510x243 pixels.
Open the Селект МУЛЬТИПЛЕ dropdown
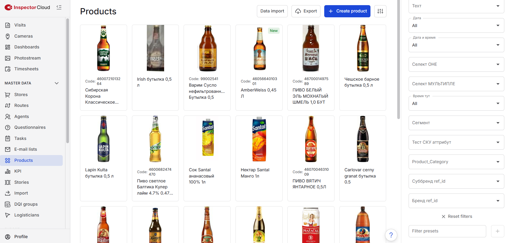click(x=456, y=84)
